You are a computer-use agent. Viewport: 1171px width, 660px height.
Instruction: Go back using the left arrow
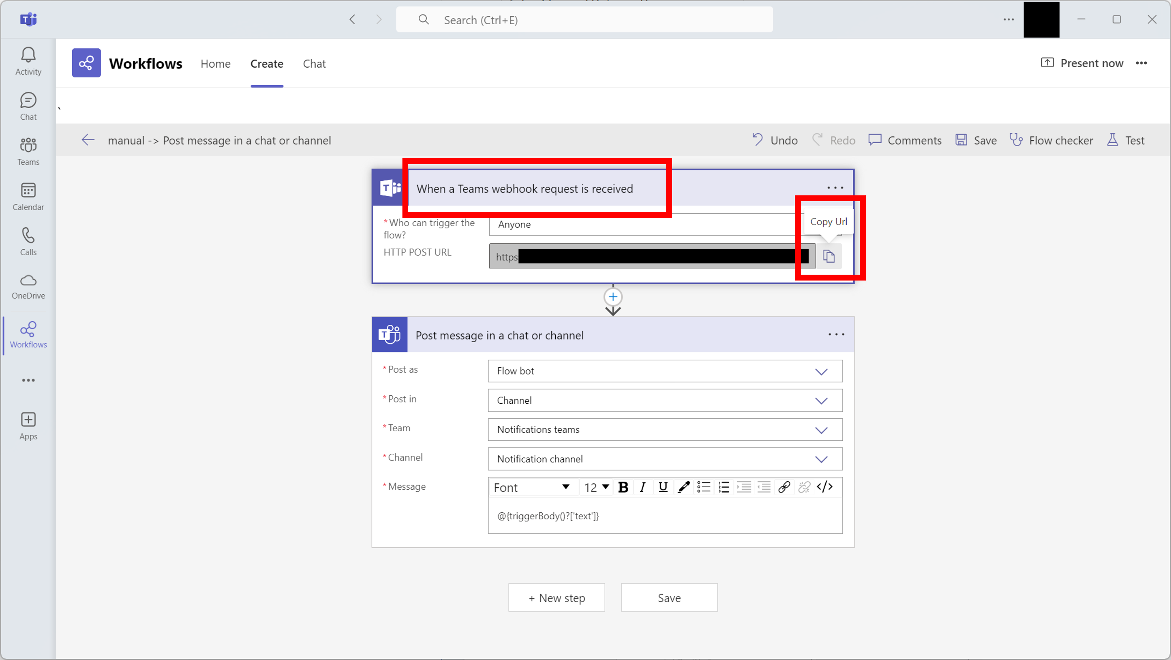[88, 140]
